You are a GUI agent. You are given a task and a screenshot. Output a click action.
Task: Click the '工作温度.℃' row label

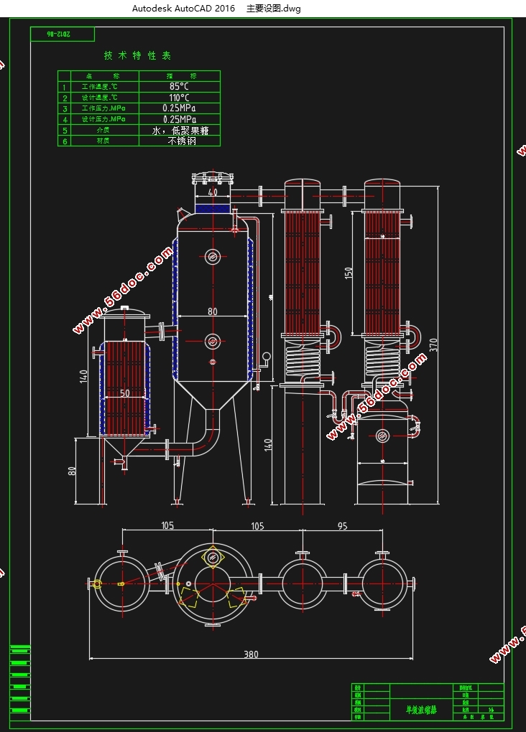pyautogui.click(x=100, y=87)
